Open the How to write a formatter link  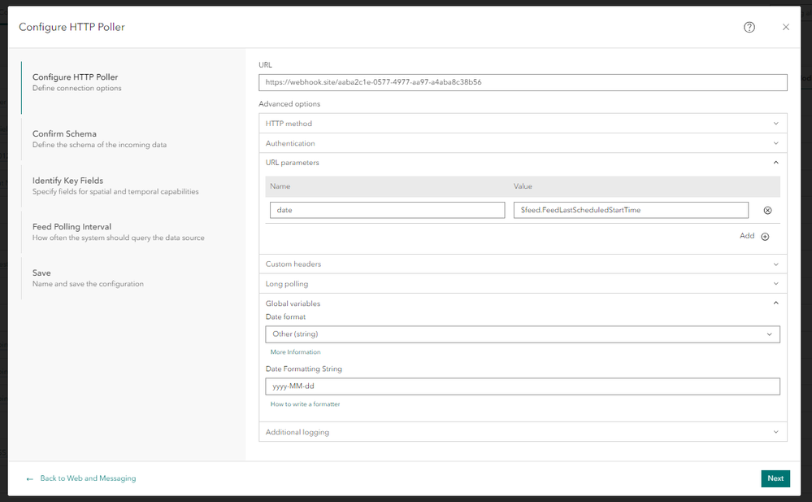pos(305,404)
